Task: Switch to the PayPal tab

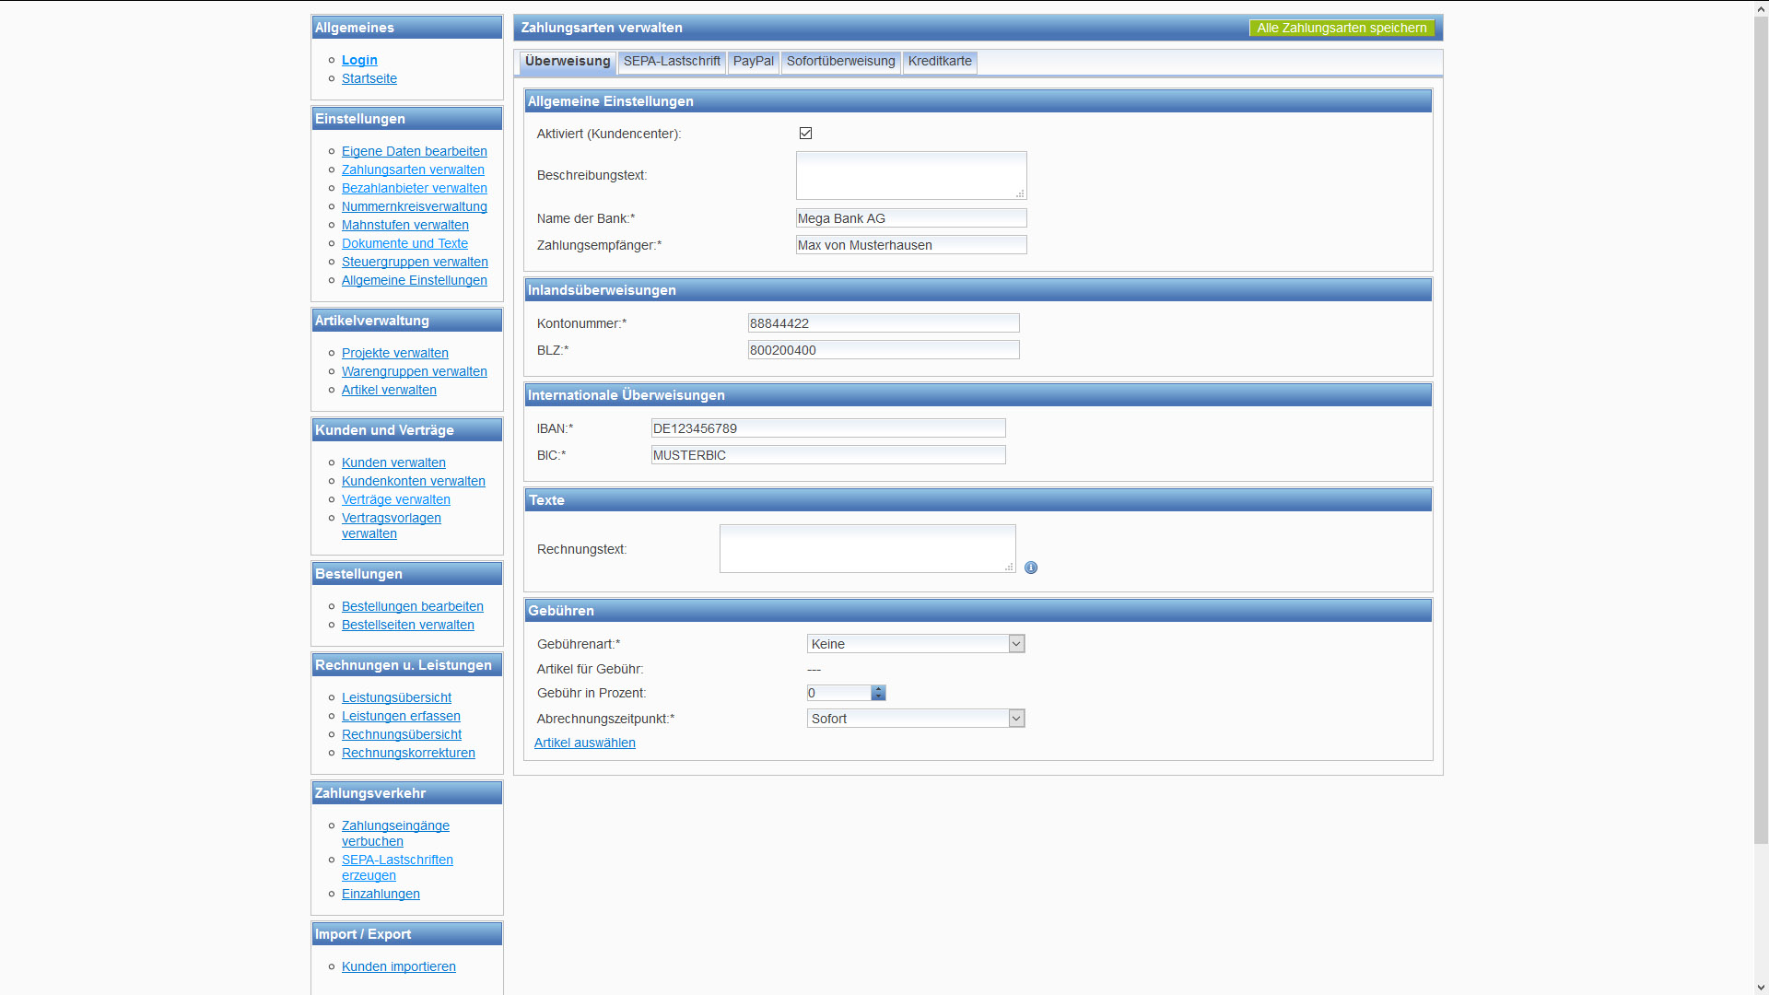Action: (x=753, y=62)
